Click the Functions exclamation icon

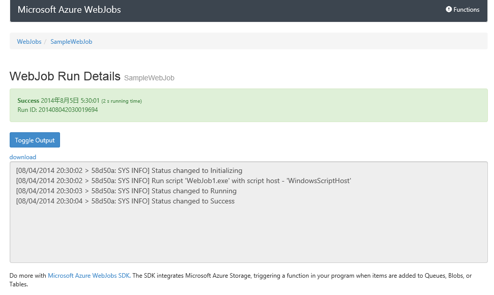449,9
